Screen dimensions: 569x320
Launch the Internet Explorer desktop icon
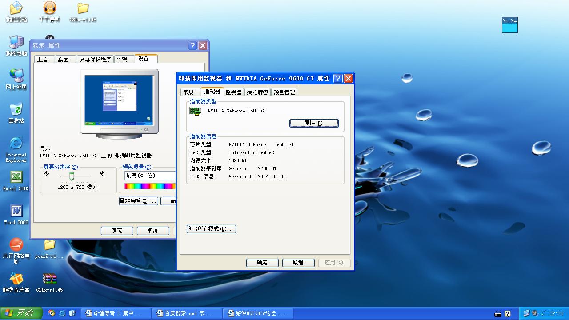click(x=16, y=149)
